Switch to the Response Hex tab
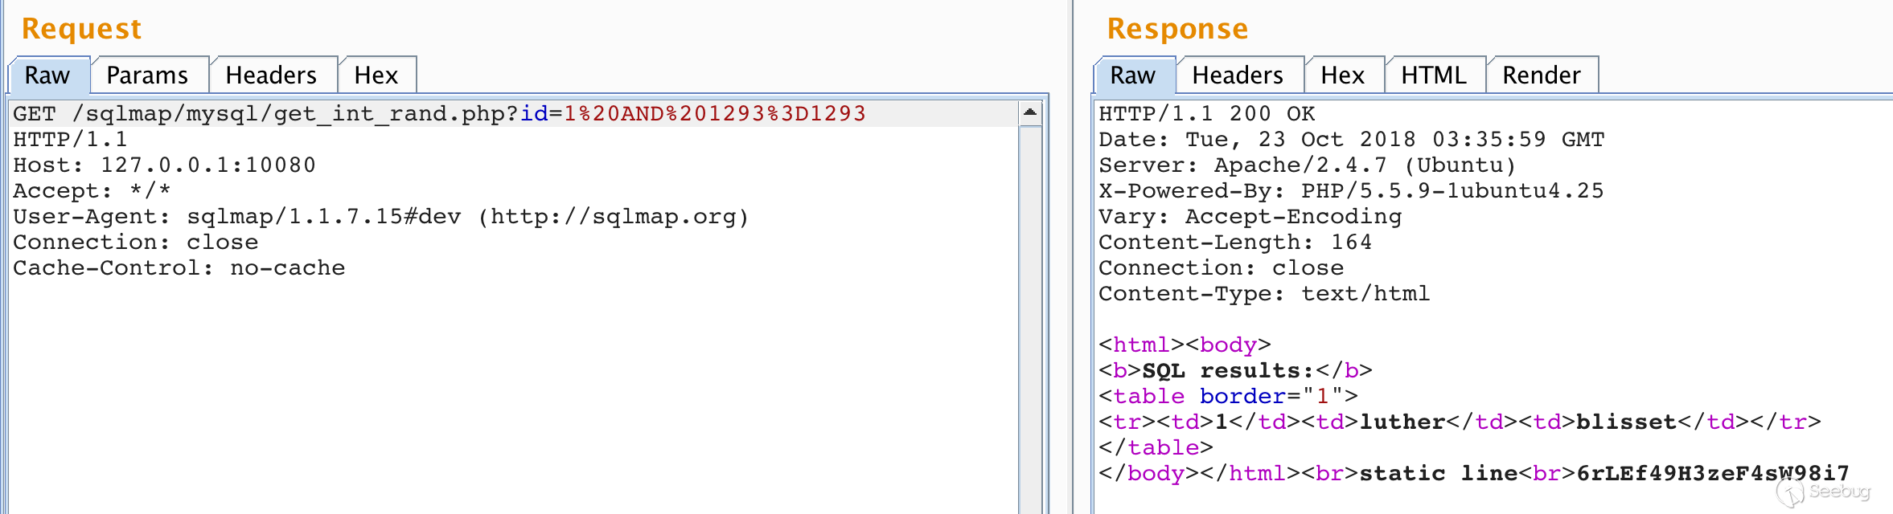The height and width of the screenshot is (514, 1893). tap(1342, 75)
